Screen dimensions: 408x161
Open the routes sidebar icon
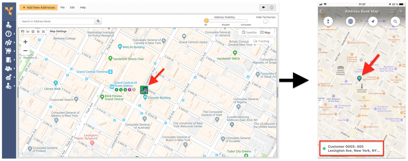click(x=8, y=43)
